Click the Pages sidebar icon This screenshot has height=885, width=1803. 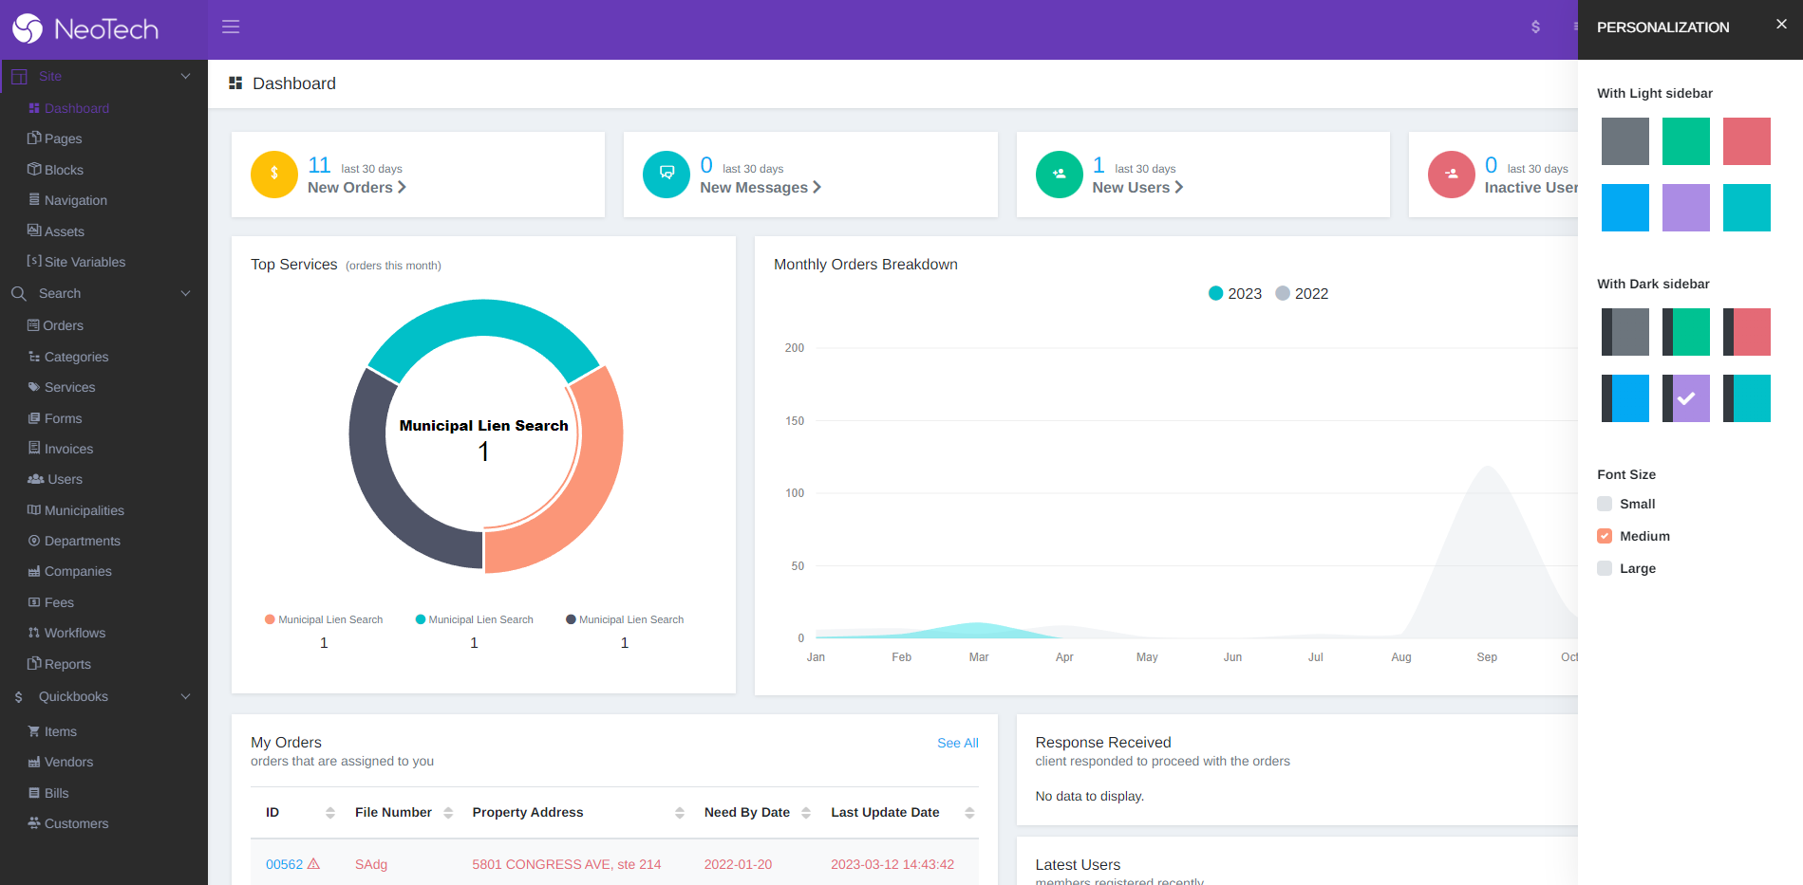[x=34, y=138]
